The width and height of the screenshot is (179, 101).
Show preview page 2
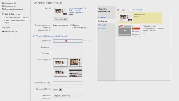tap(133, 10)
